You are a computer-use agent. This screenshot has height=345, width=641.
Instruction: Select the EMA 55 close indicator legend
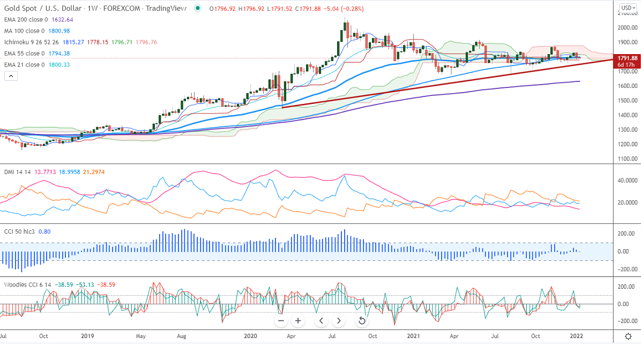point(25,53)
